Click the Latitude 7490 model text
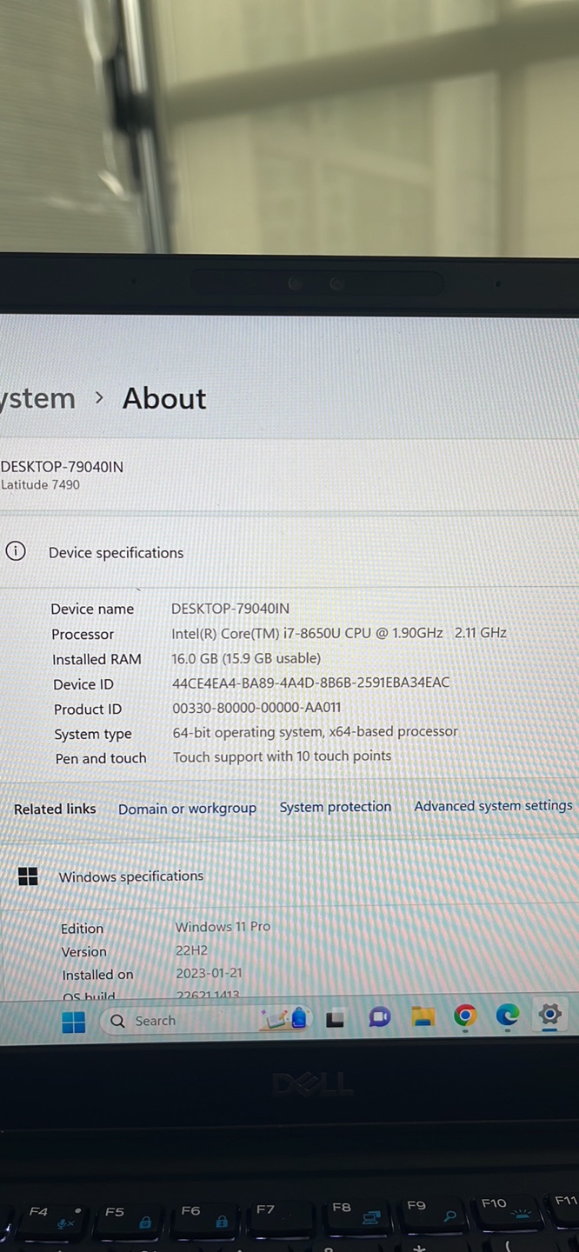 (40, 485)
